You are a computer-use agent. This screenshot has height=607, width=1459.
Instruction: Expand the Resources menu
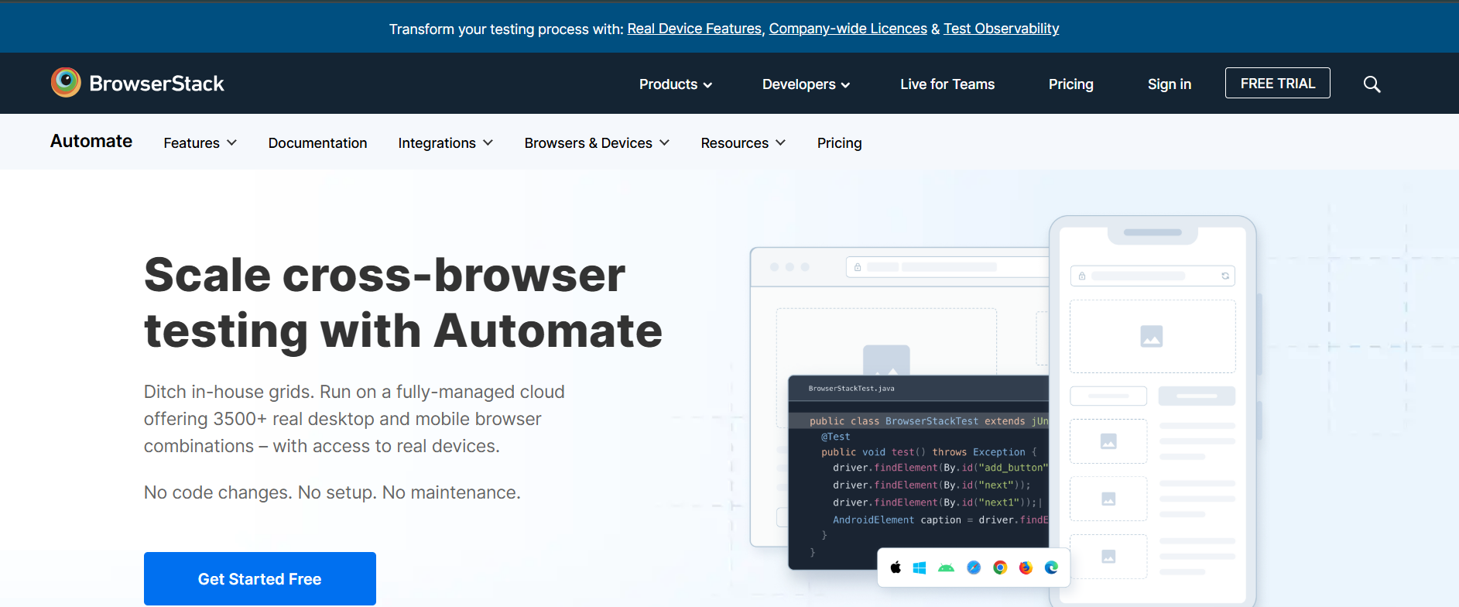[x=743, y=143]
